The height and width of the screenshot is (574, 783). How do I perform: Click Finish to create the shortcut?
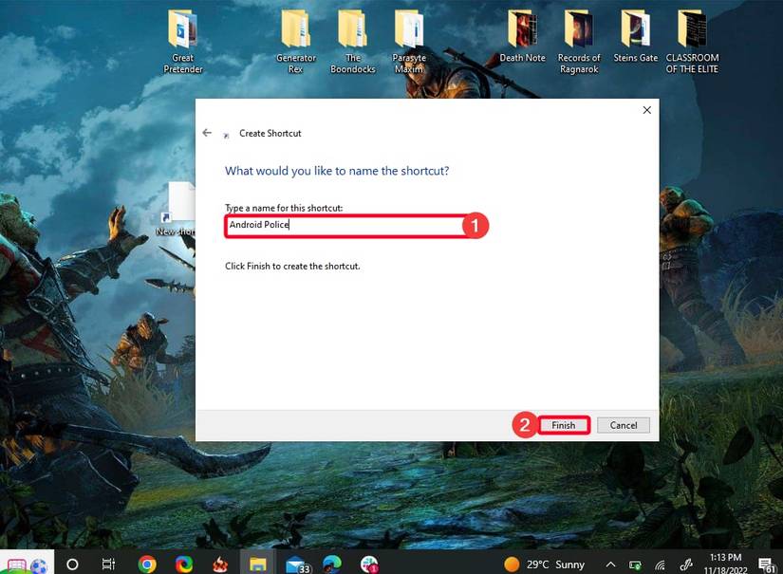[564, 425]
